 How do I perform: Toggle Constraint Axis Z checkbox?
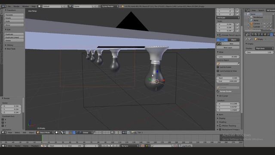pyautogui.click(x=3, y=126)
